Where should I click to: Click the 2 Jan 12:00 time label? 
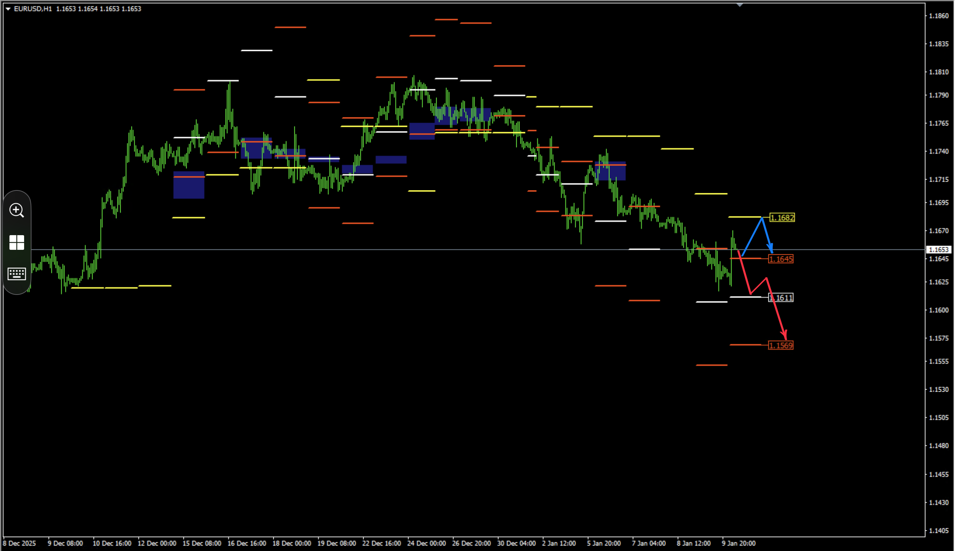(559, 543)
